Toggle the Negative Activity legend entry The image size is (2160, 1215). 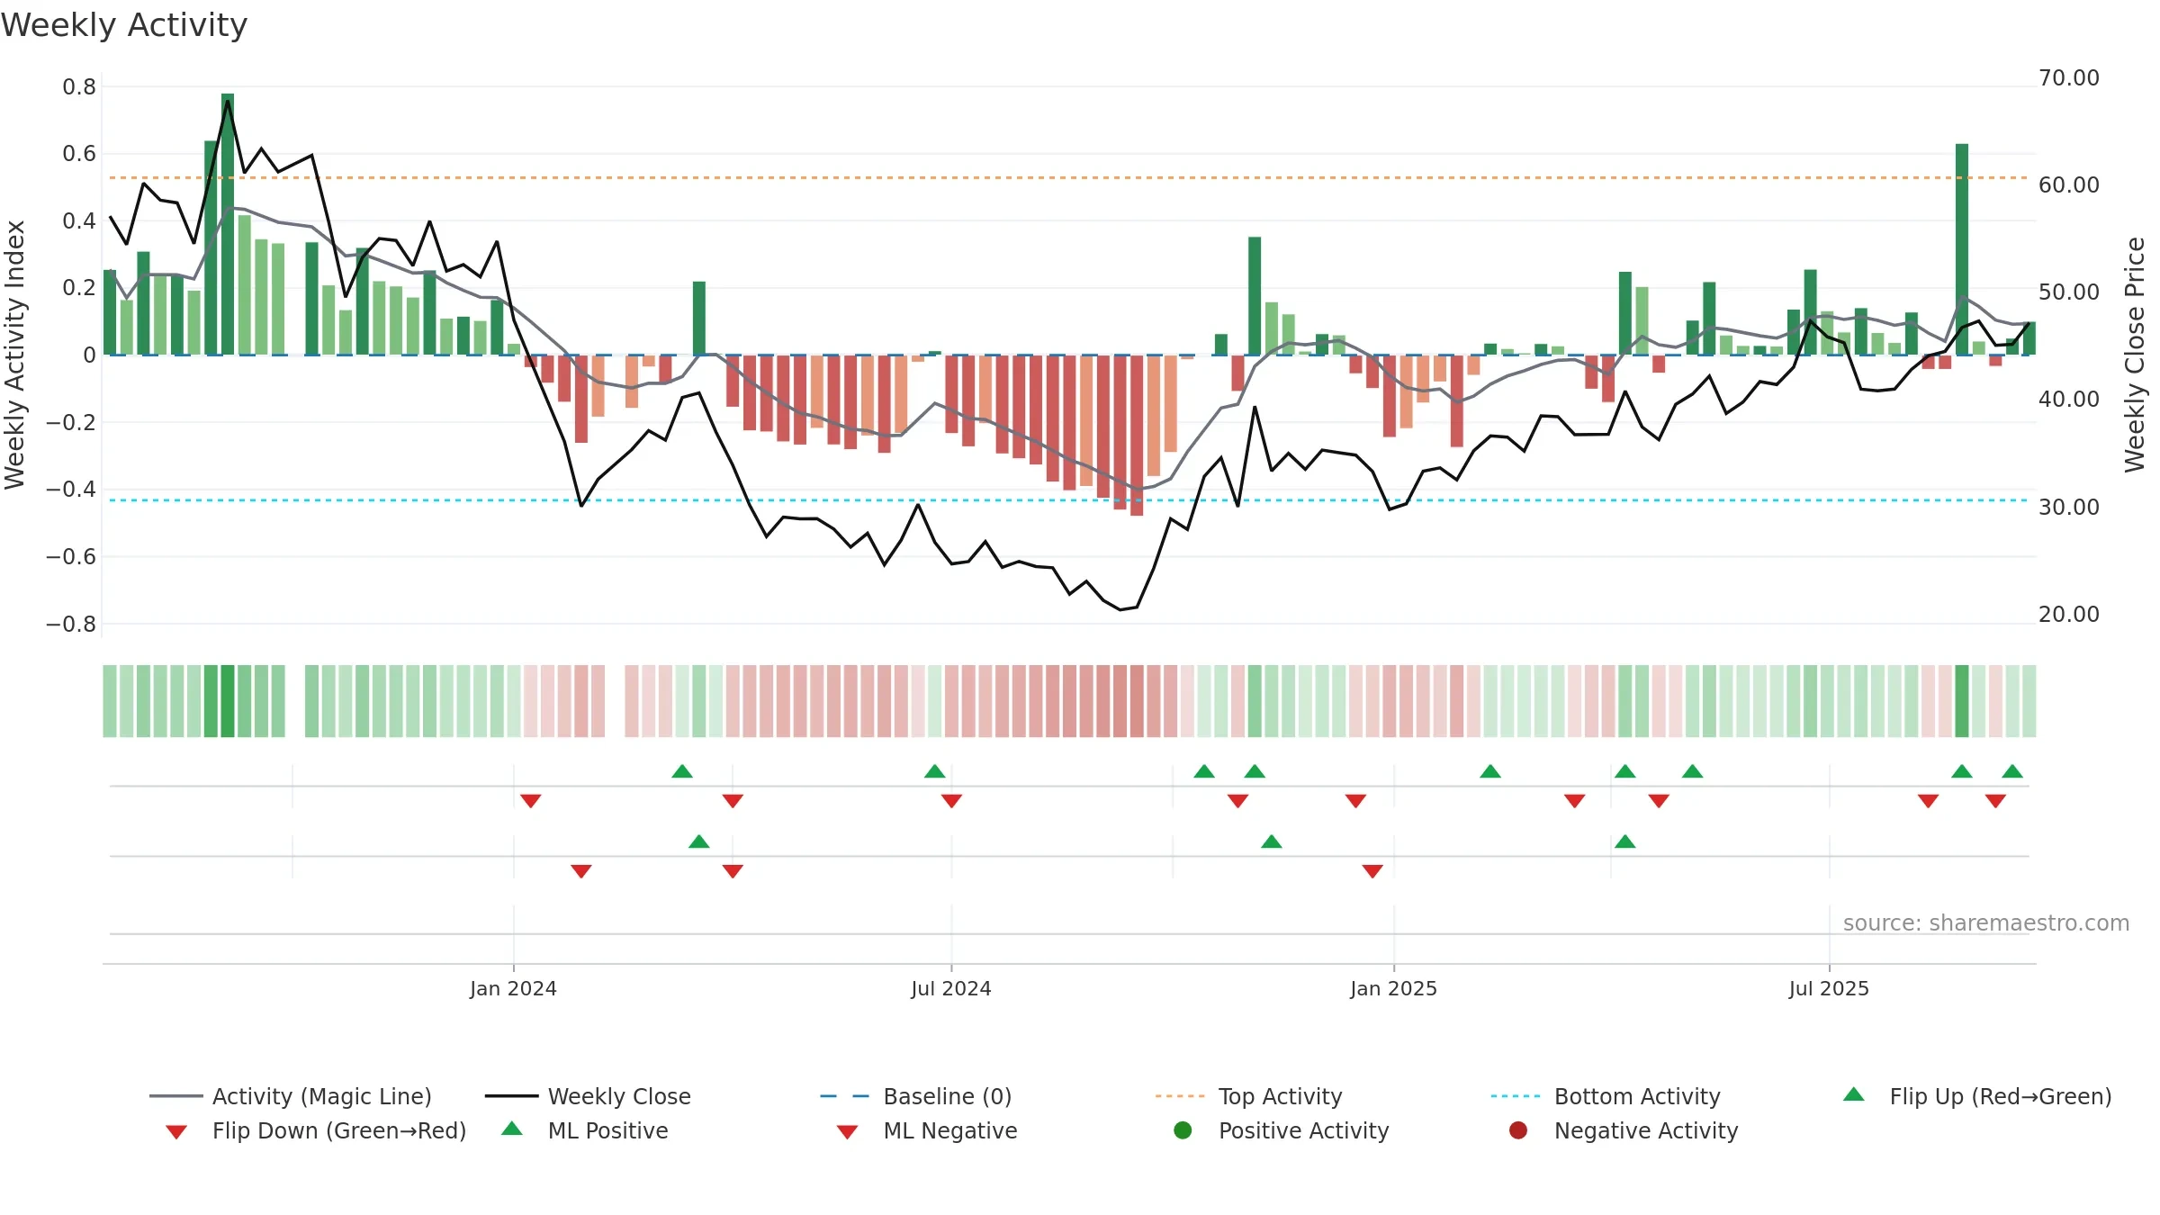pyautogui.click(x=1624, y=1130)
